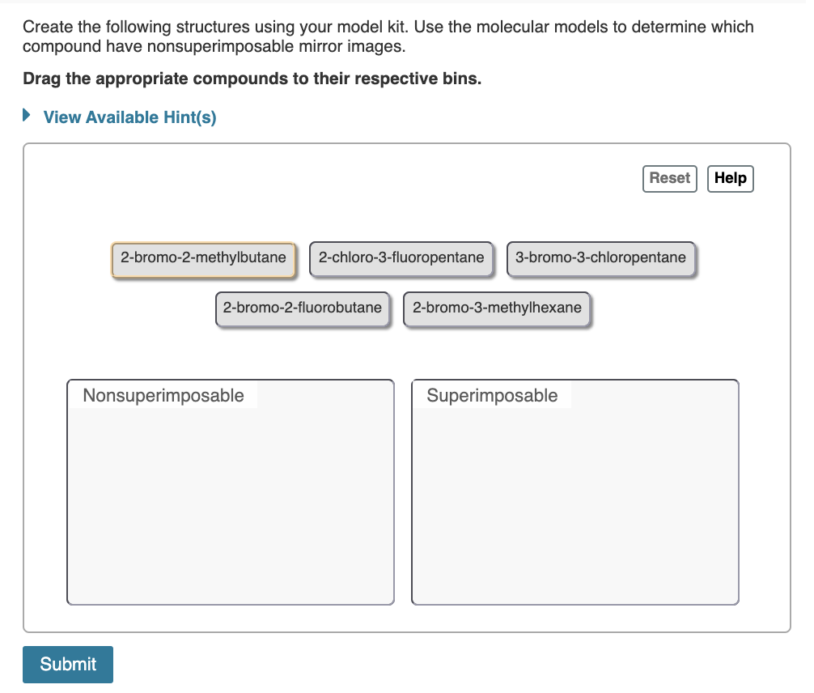Screen dimensions: 814x693
Task: Select Help to open instructions
Action: [730, 178]
